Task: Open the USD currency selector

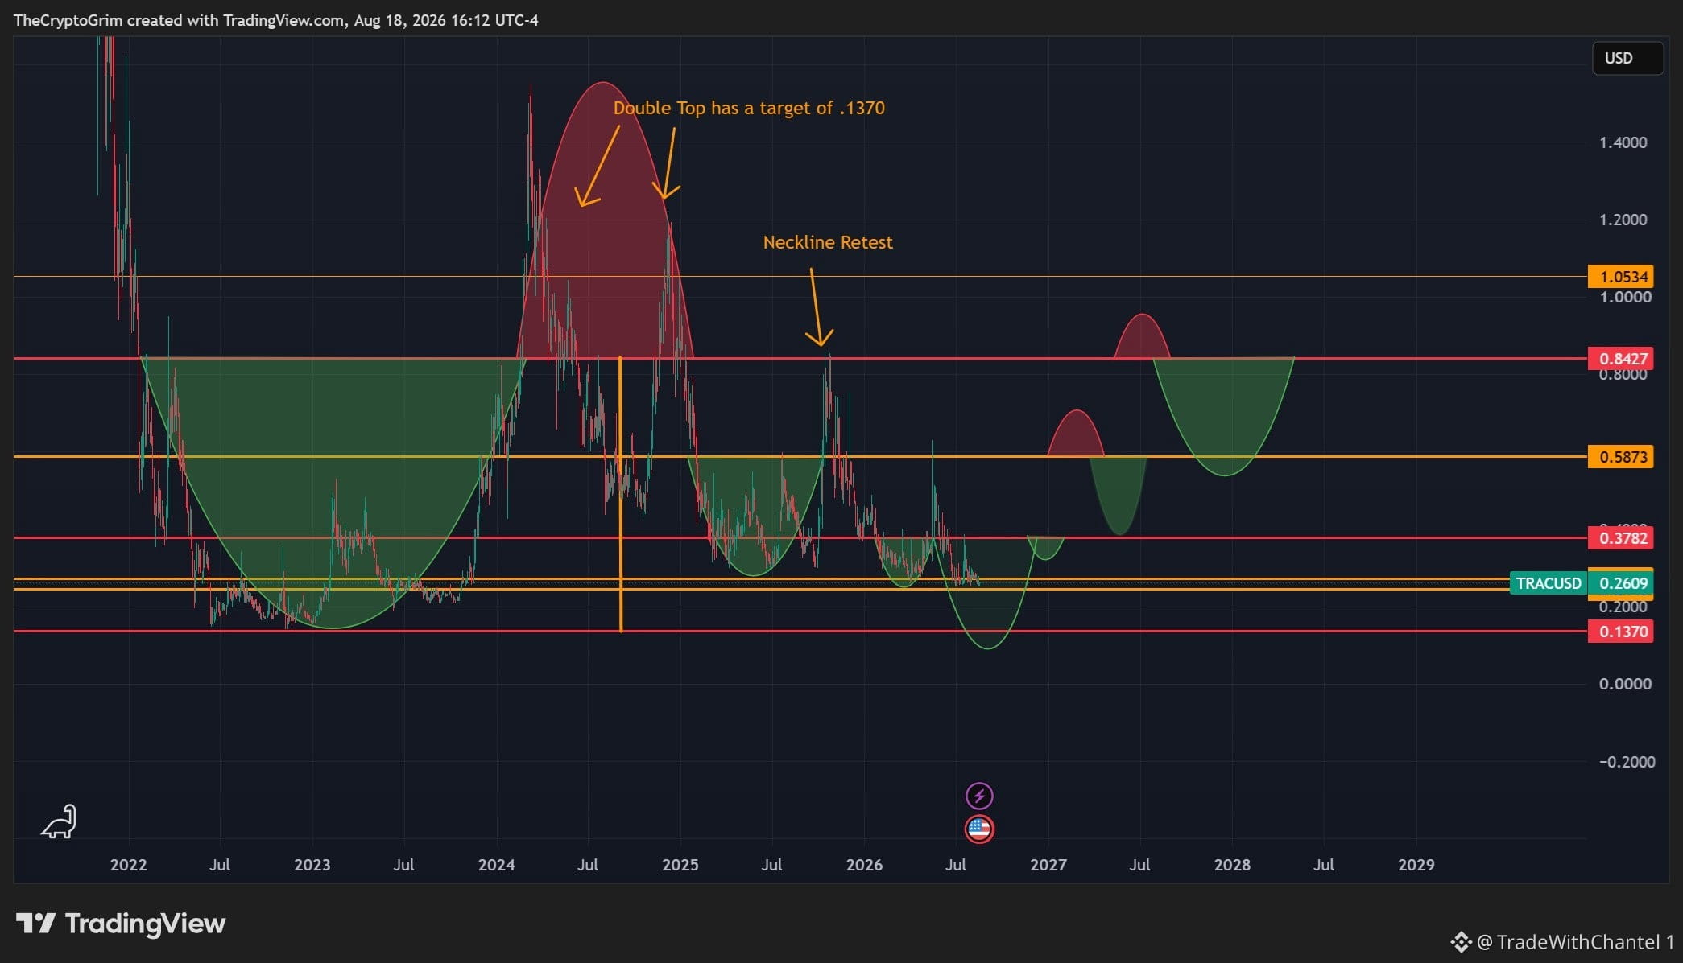Action: [x=1627, y=58]
